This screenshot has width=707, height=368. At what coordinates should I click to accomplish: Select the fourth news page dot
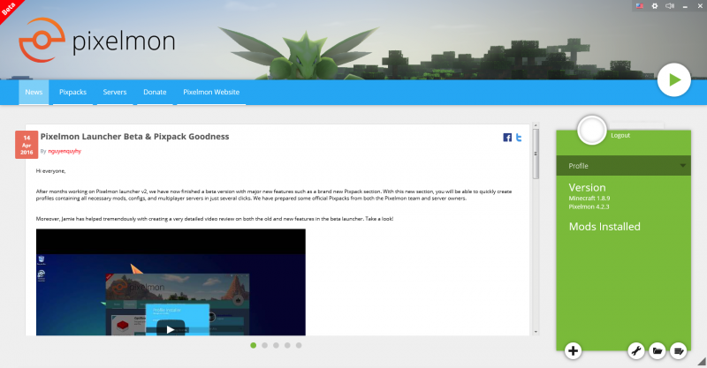[287, 345]
